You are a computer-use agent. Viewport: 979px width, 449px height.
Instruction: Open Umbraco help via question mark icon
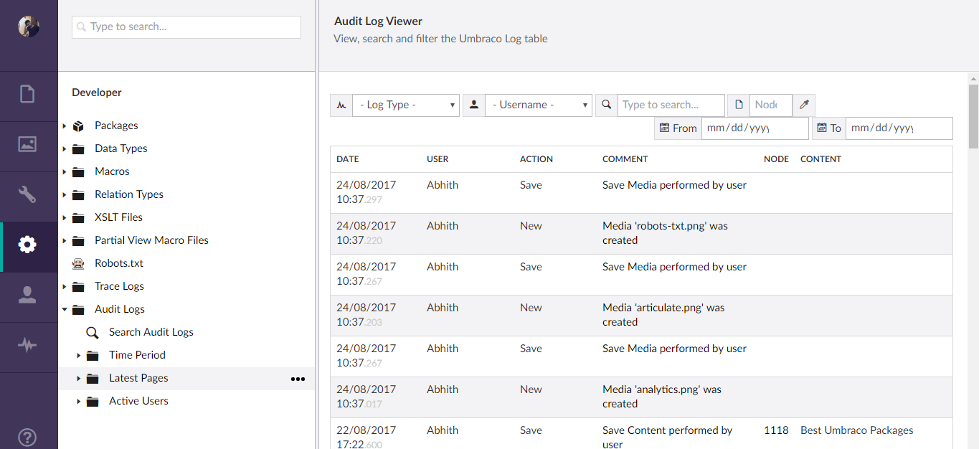(x=27, y=437)
